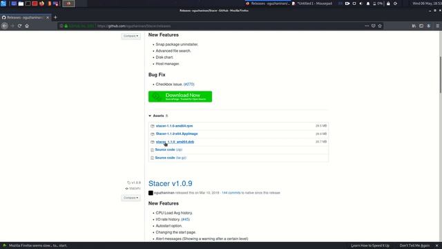The width and height of the screenshot is (442, 249).
Task: Click the 'Disk chart.' list item
Action: coord(164,57)
